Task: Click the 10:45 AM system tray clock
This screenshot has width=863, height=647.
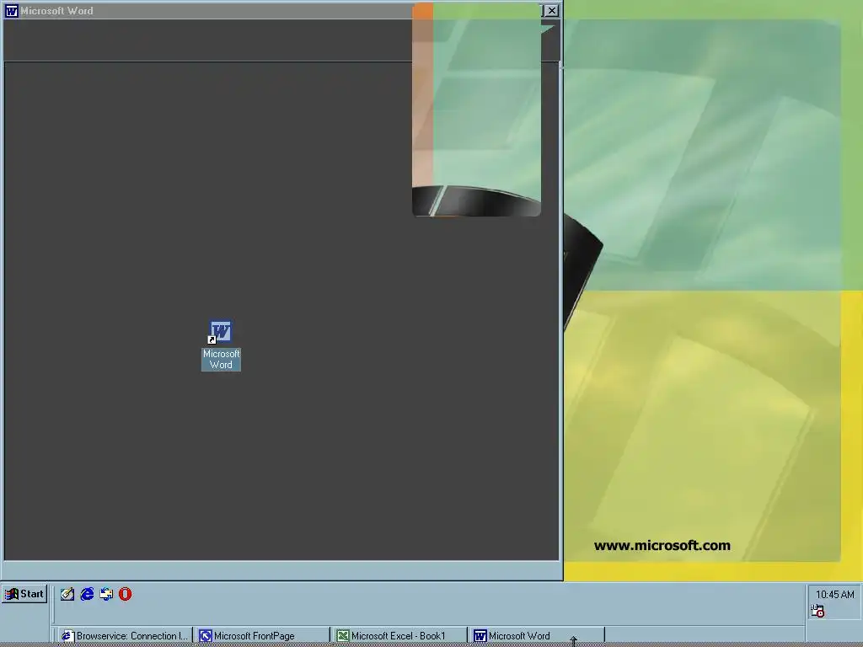Action: 834,595
